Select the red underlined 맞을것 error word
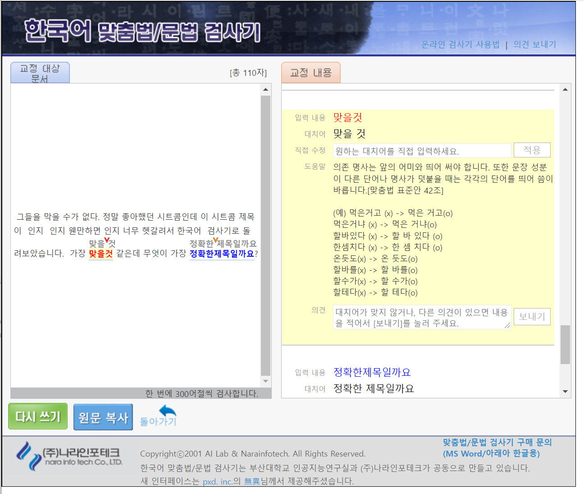The height and width of the screenshot is (494, 584). click(x=101, y=254)
